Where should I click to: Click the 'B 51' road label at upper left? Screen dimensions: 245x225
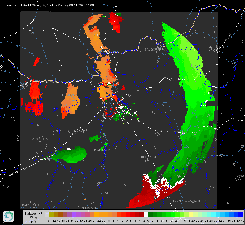coord(31,32)
